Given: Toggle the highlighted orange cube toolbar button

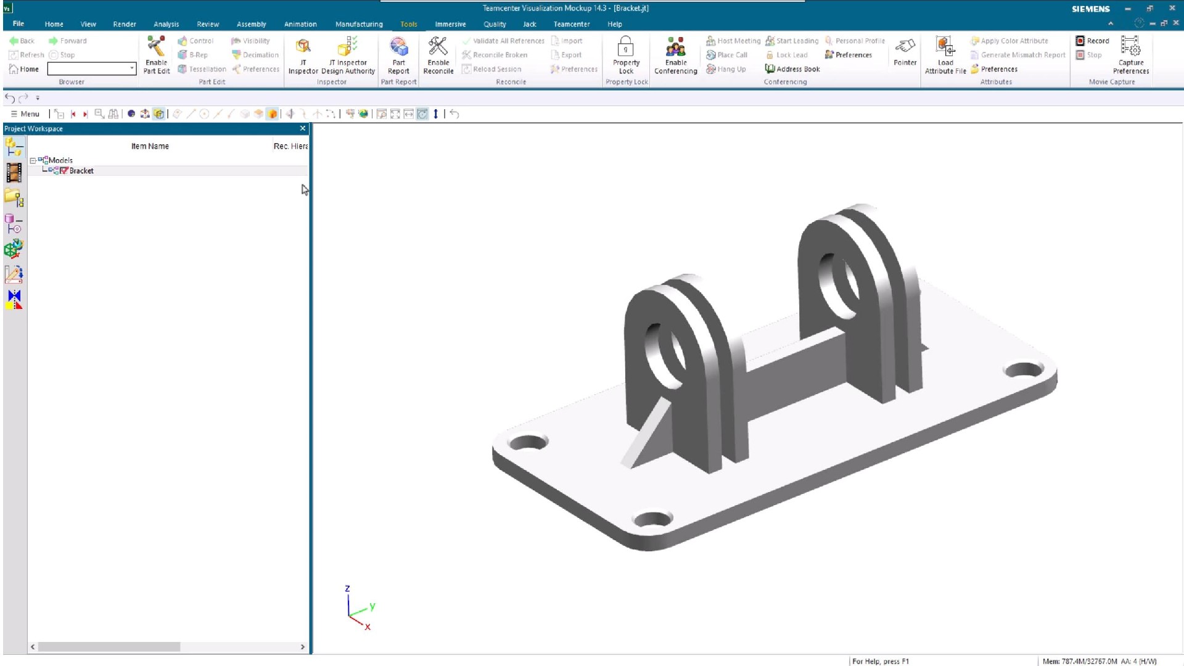Looking at the screenshot, I should [273, 114].
